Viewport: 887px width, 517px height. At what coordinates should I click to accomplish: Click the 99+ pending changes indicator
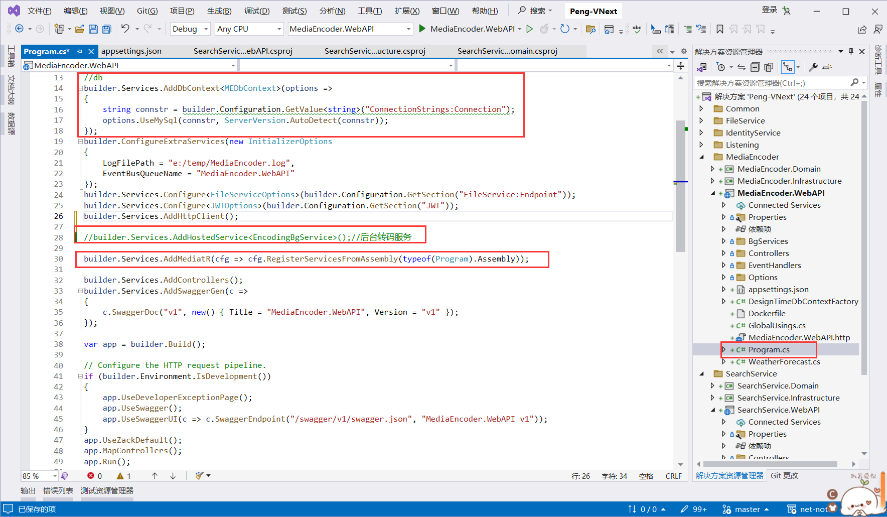click(694, 509)
